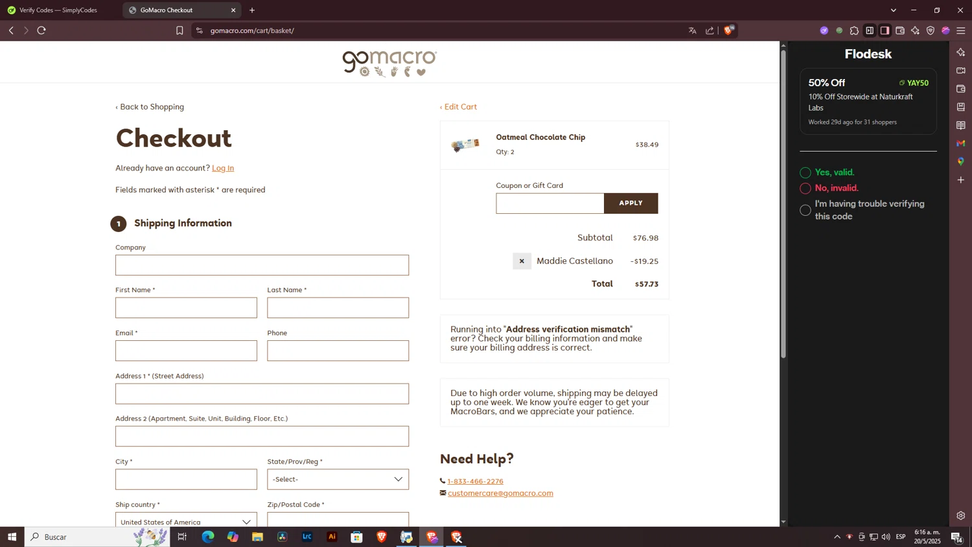Click the Email input field
Image resolution: width=972 pixels, height=547 pixels.
pos(186,351)
